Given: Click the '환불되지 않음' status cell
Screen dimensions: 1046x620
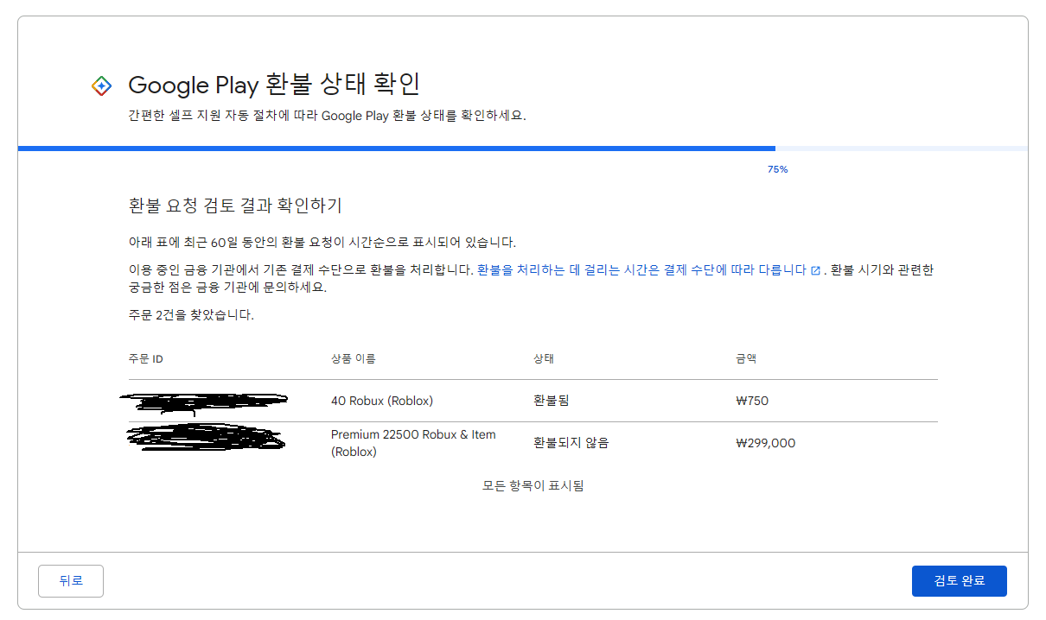Looking at the screenshot, I should 571,443.
